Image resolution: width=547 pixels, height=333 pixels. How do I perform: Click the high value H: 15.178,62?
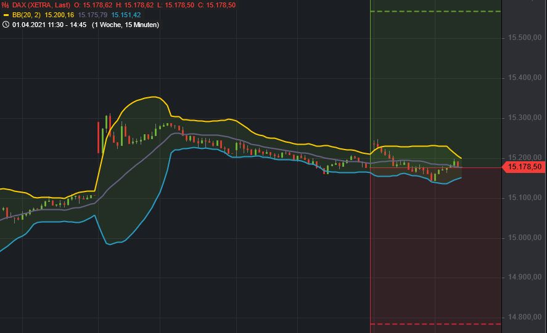(134, 5)
